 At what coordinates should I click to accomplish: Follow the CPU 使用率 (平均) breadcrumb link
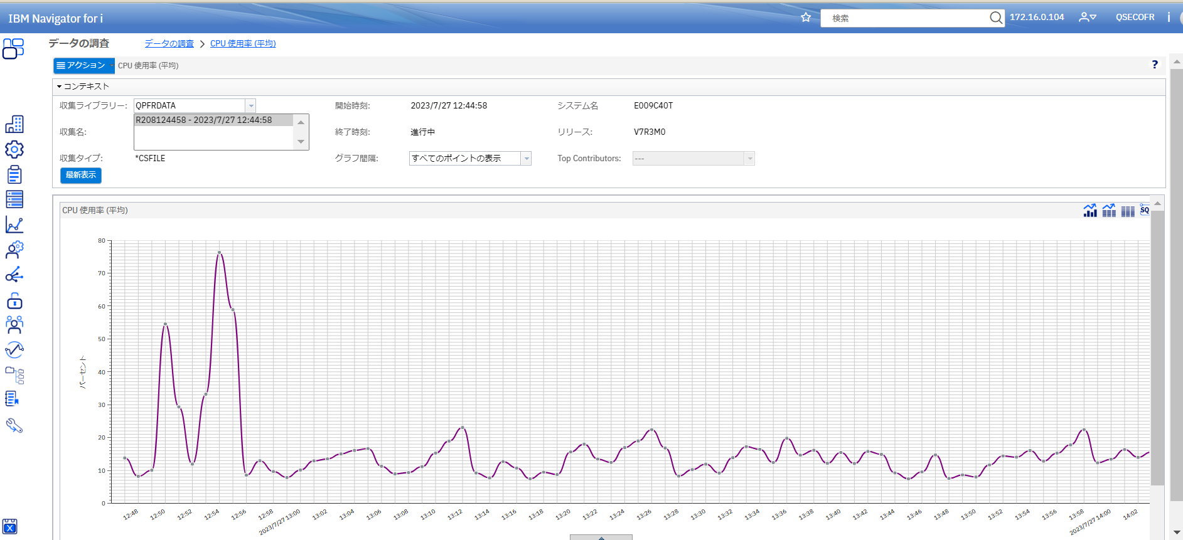[x=243, y=43]
